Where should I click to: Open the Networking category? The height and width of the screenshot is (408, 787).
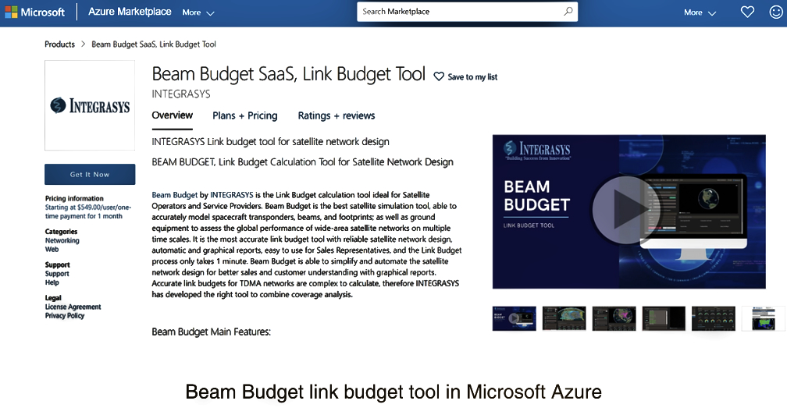tap(62, 240)
